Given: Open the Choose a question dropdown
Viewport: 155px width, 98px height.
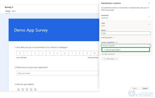Looking at the screenshot, I should click(126, 46).
